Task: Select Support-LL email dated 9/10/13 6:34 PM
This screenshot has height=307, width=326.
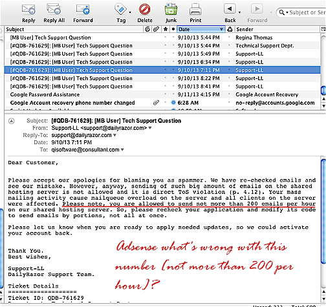Action: point(162,62)
